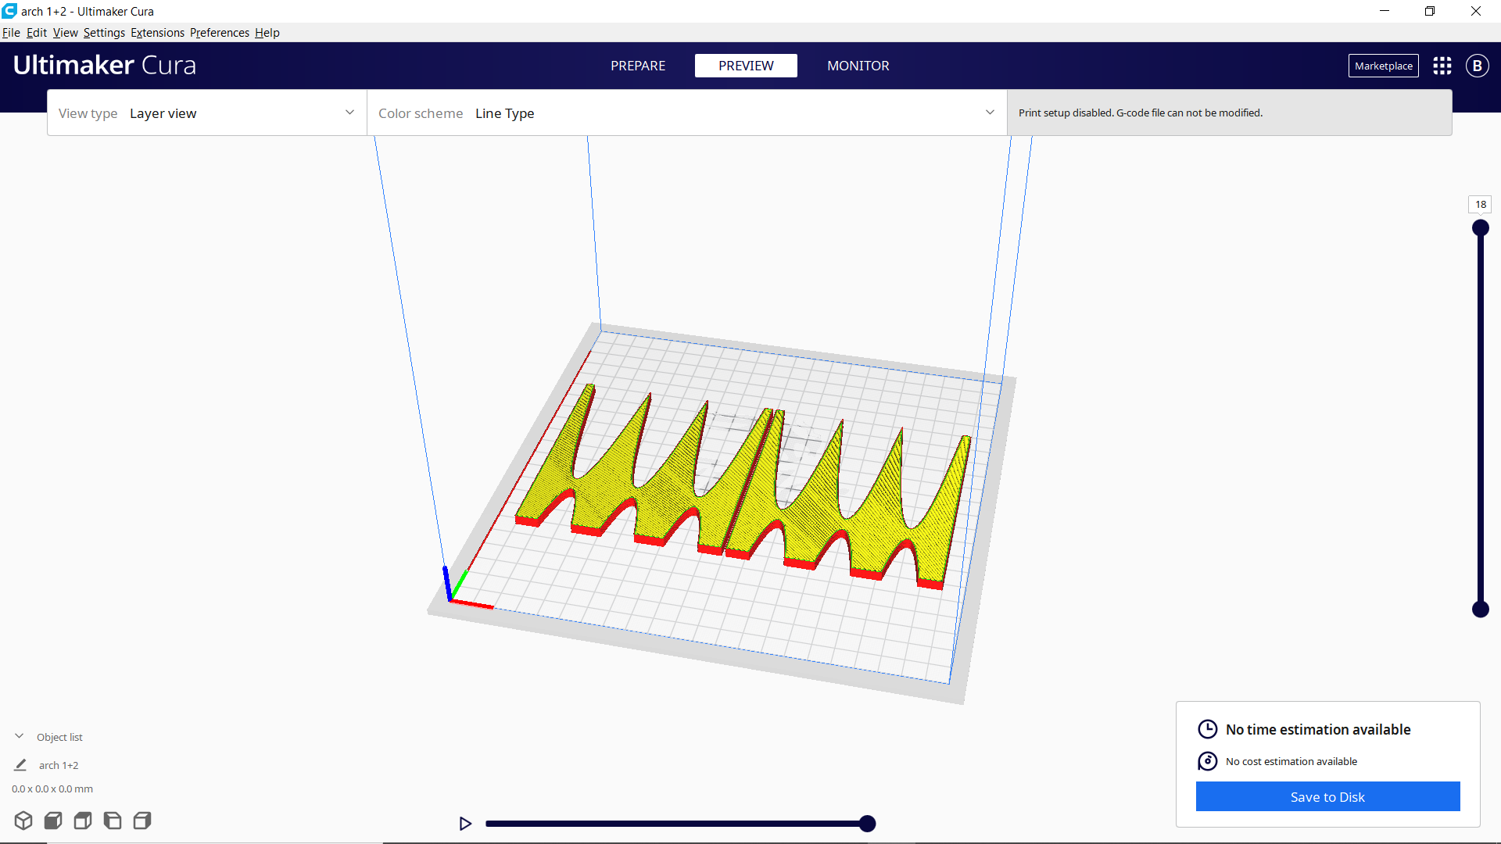Collapse the Object list section
This screenshot has width=1501, height=844.
click(20, 737)
